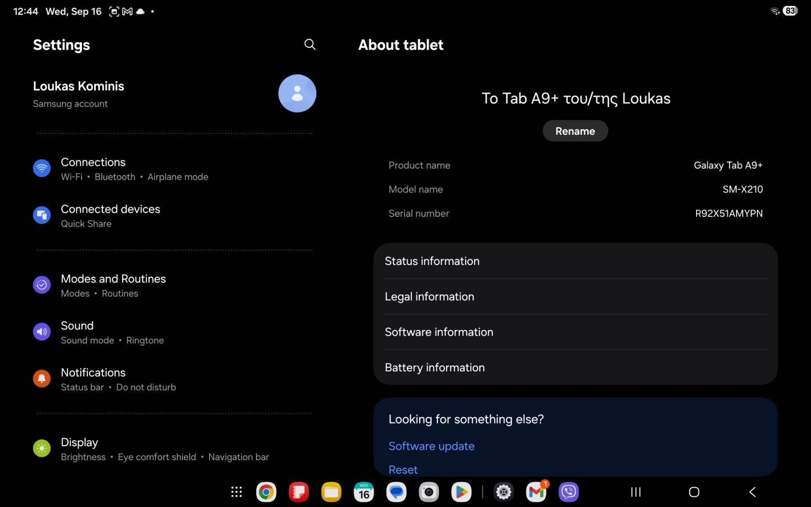Open the Modes and Routines settings category

(x=174, y=285)
